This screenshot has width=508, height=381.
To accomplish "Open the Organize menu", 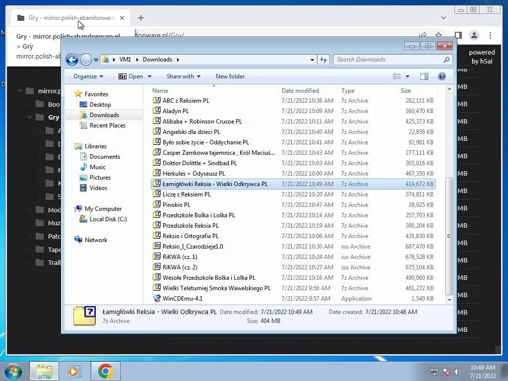I will coord(88,76).
